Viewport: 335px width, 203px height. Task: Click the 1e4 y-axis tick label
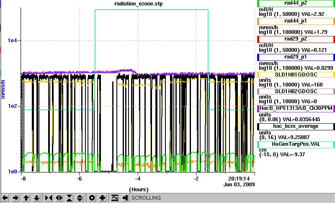tap(12, 40)
